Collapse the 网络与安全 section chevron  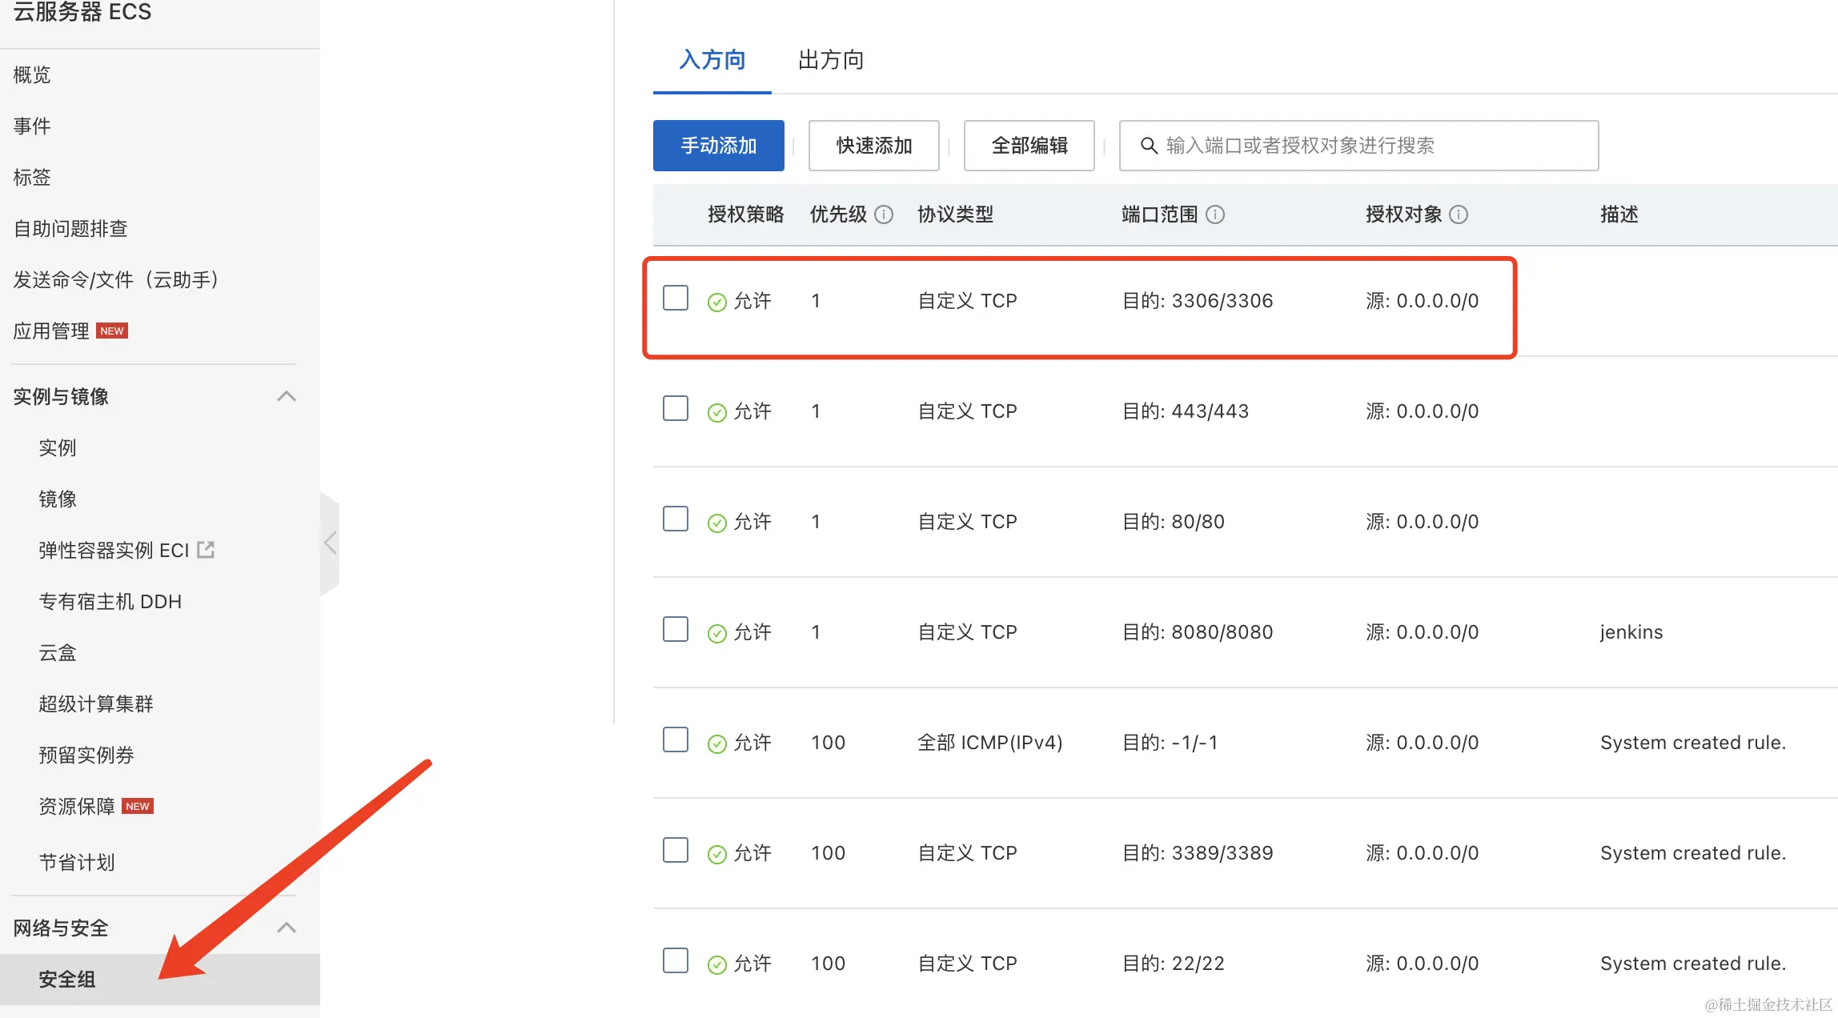tap(287, 928)
